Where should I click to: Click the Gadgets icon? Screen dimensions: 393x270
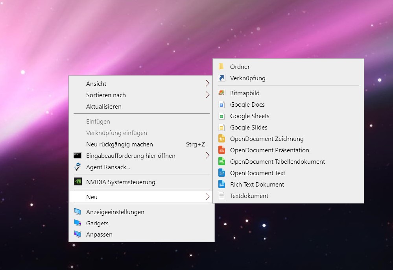pos(78,223)
